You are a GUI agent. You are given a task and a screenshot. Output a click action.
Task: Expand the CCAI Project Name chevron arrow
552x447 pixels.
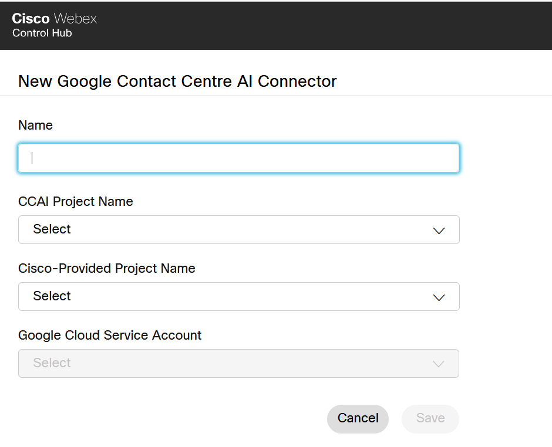[x=439, y=231]
